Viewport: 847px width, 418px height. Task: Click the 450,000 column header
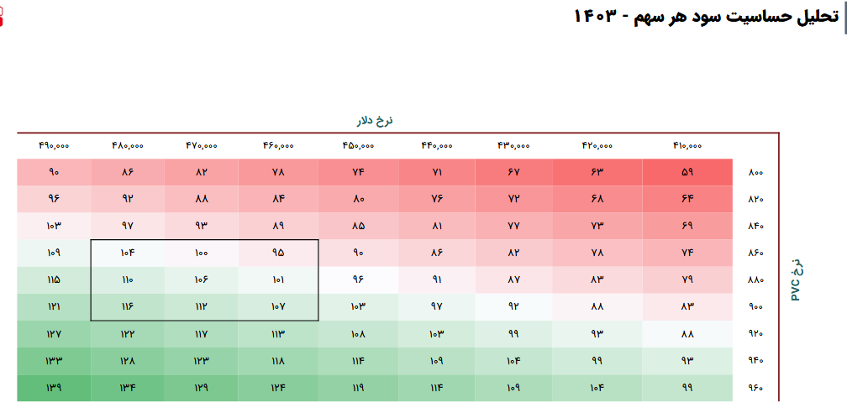358,145
